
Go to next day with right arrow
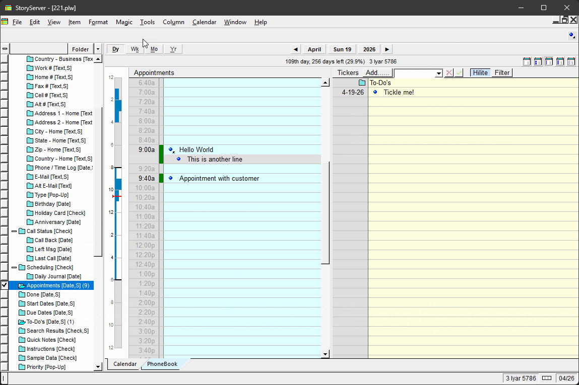pyautogui.click(x=387, y=49)
